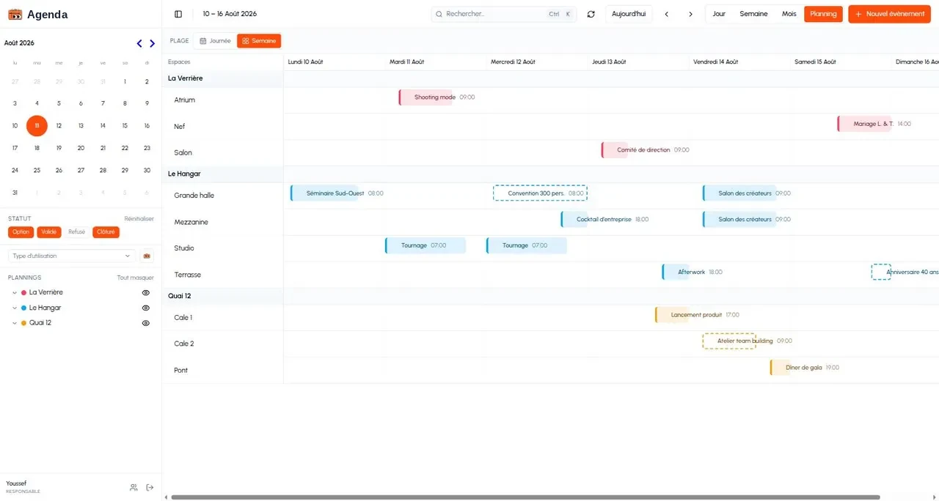
Task: Toggle the sidebar panel icon
Action: pos(178,14)
